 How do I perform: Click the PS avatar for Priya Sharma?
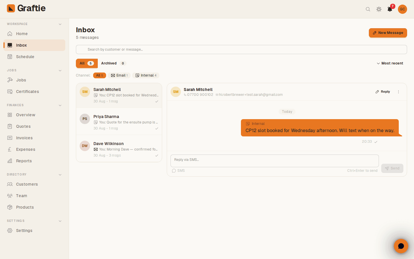(x=85, y=119)
